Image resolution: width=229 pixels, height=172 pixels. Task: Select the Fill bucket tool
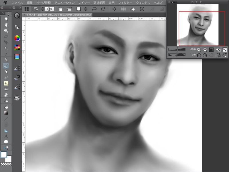click(x=6, y=107)
